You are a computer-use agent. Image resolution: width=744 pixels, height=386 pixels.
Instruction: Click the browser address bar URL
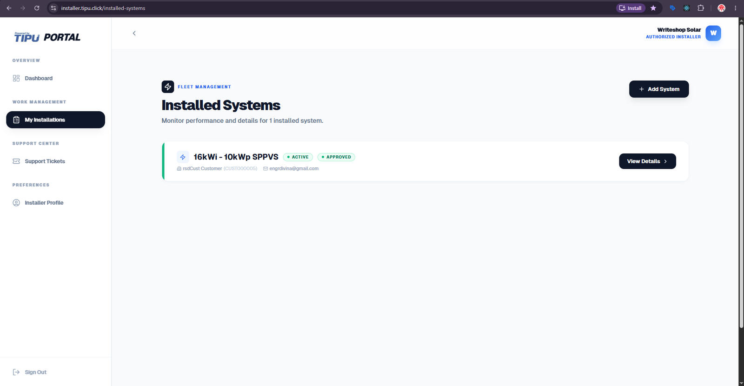click(103, 8)
